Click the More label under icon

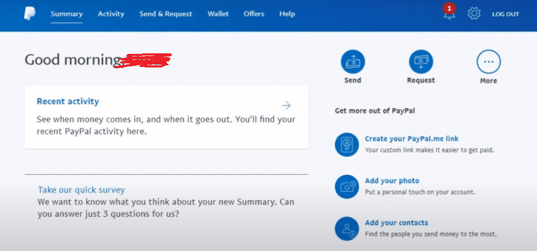tap(488, 81)
